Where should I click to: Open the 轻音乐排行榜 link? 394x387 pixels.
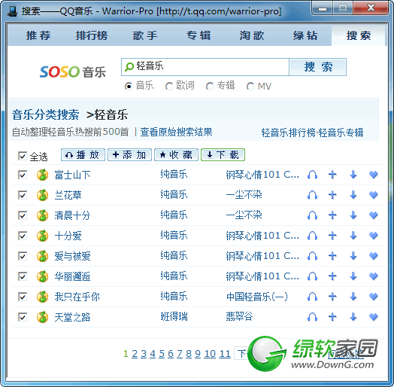tap(288, 133)
